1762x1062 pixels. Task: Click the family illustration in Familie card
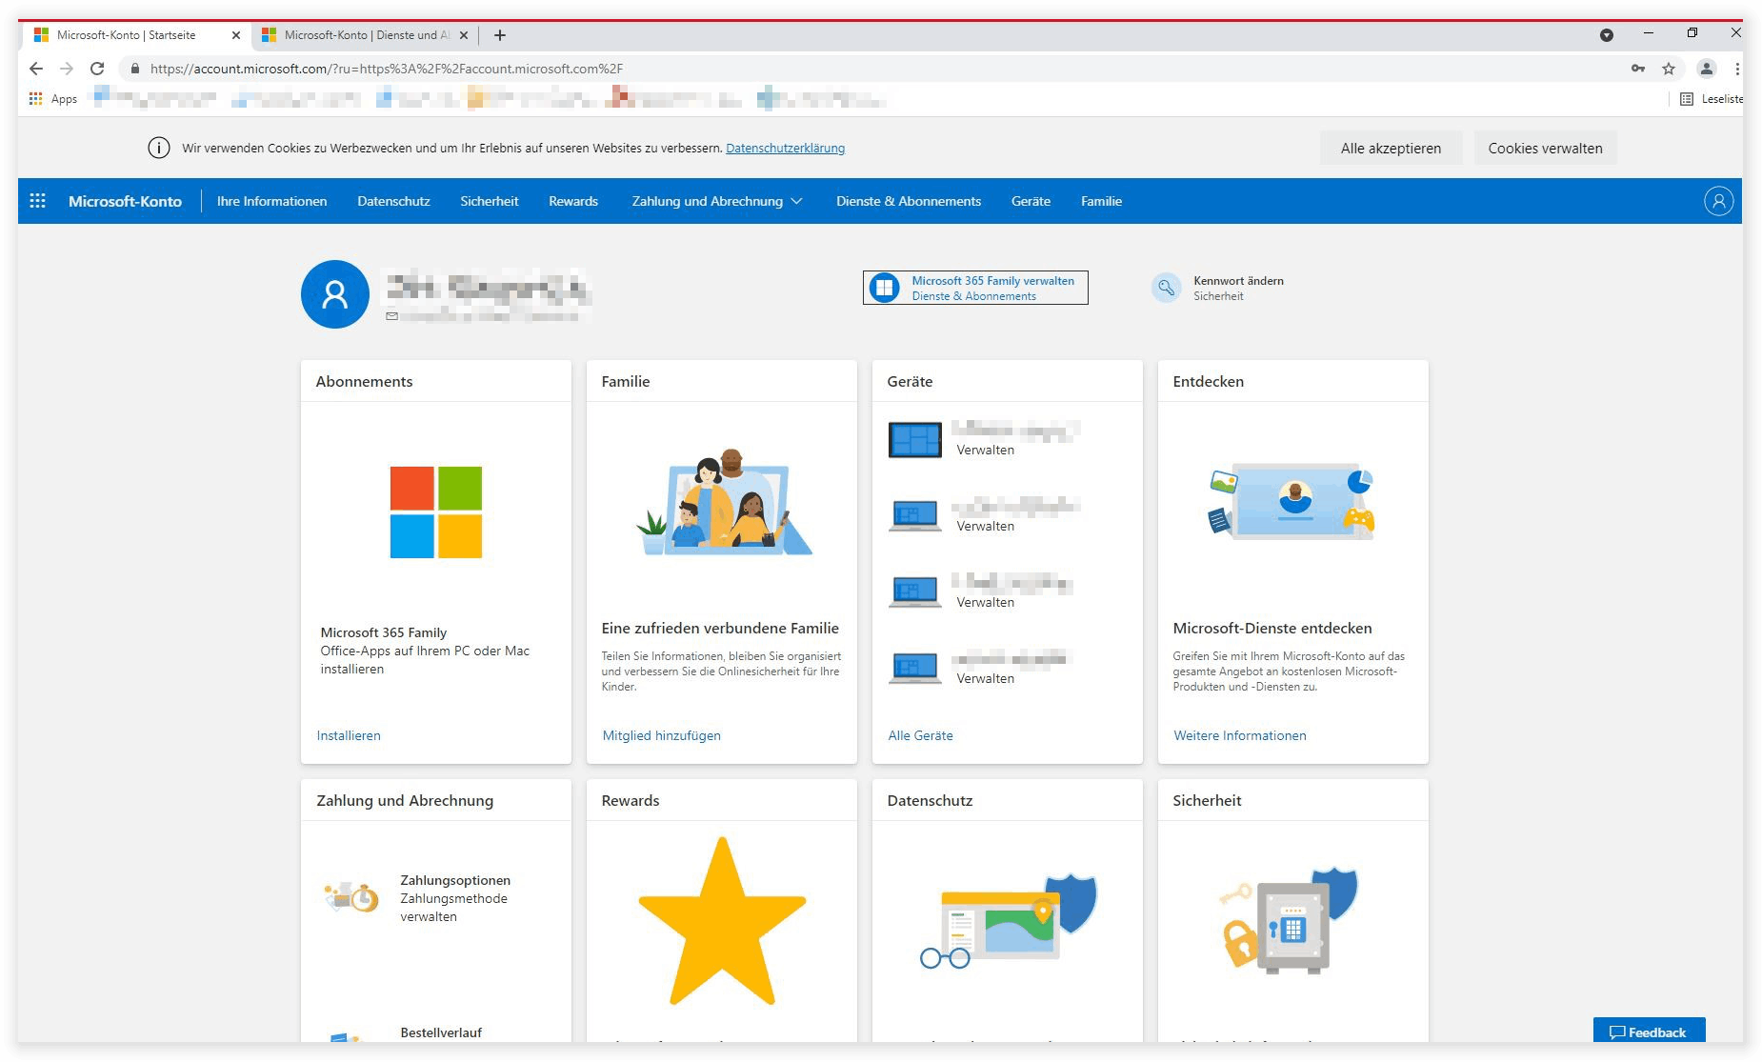coord(723,502)
